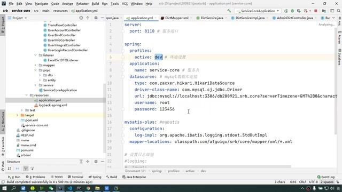Toggle sort alphabetically in Structure panel
The height and width of the screenshot is (192, 342).
point(10,169)
